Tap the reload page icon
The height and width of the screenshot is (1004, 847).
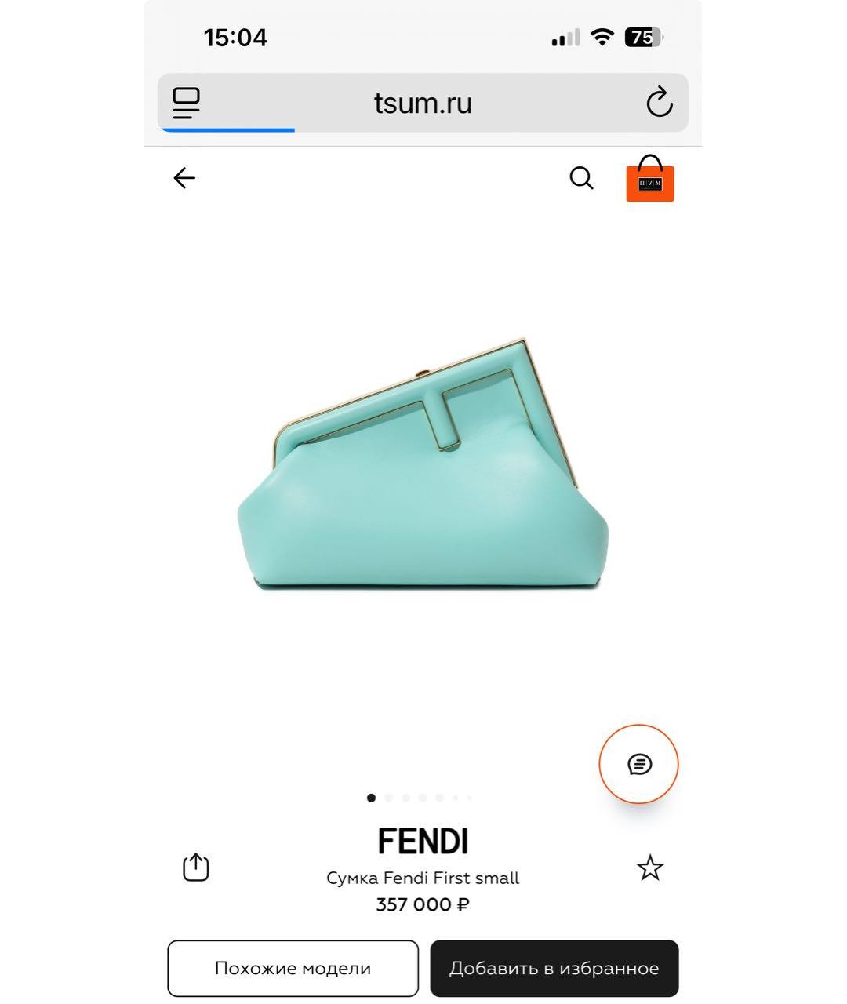[x=660, y=102]
